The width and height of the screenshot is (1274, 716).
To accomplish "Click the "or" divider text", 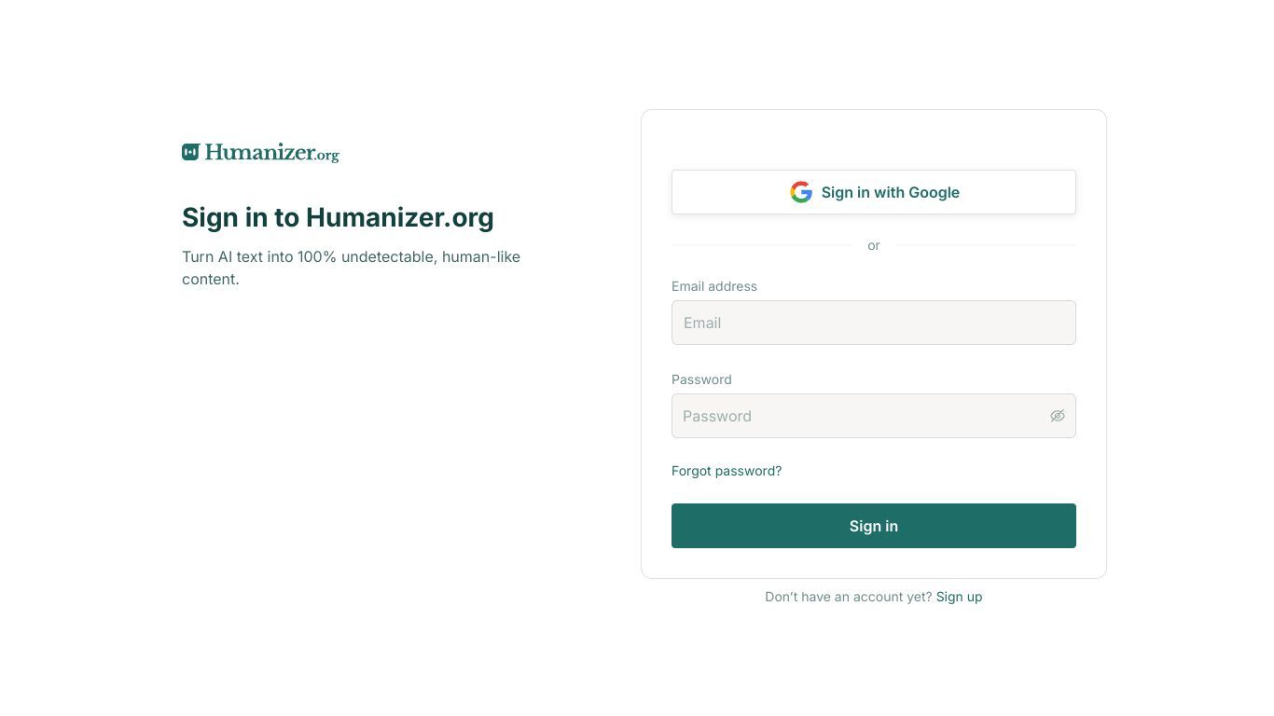I will point(874,245).
